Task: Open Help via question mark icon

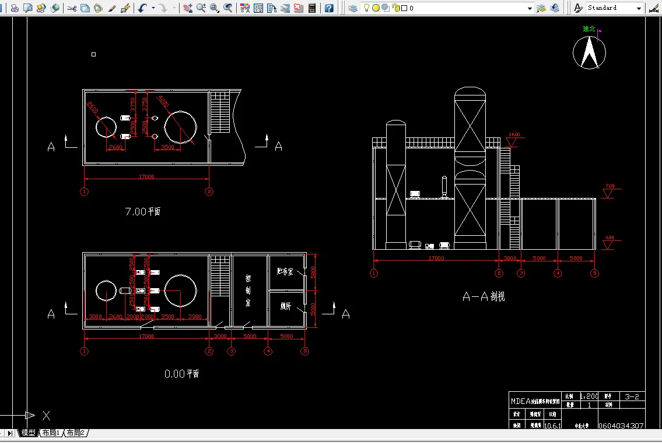Action: tap(330, 8)
